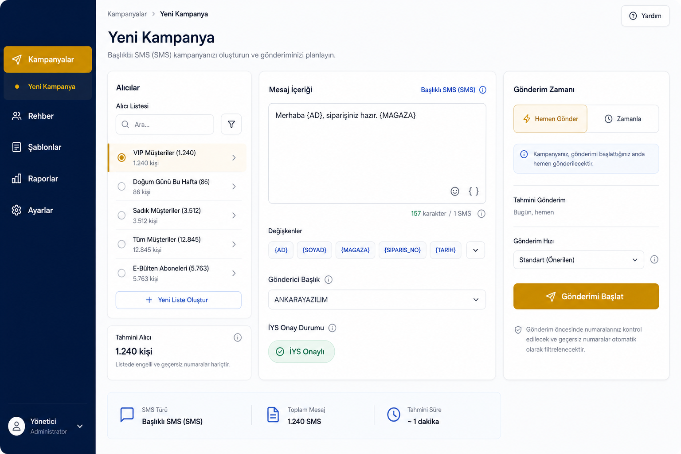Insert the {TARIH} variable chip
This screenshot has width=681, height=454.
coord(446,250)
